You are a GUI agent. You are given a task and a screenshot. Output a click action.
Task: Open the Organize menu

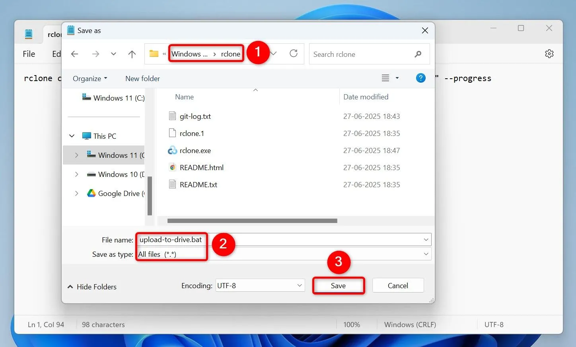(x=89, y=78)
